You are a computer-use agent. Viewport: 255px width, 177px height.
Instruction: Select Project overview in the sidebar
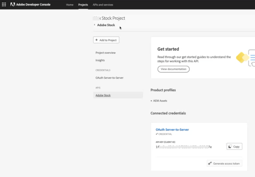pyautogui.click(x=105, y=53)
